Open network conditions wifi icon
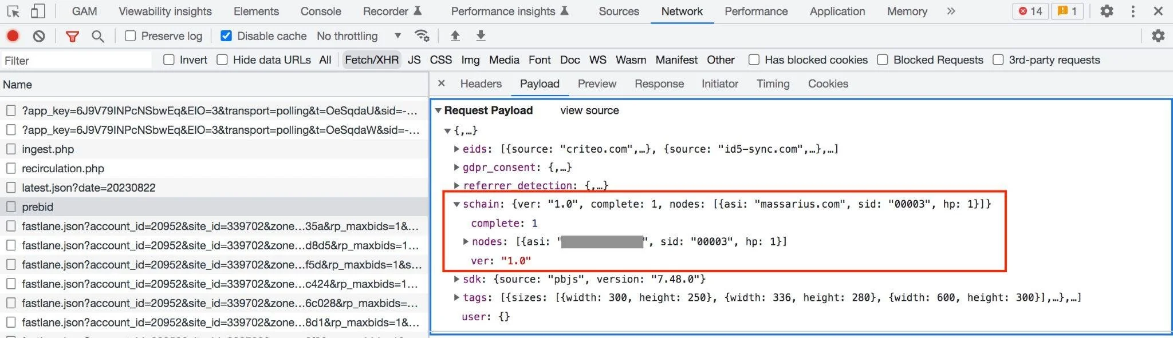The height and width of the screenshot is (338, 1173). click(422, 36)
